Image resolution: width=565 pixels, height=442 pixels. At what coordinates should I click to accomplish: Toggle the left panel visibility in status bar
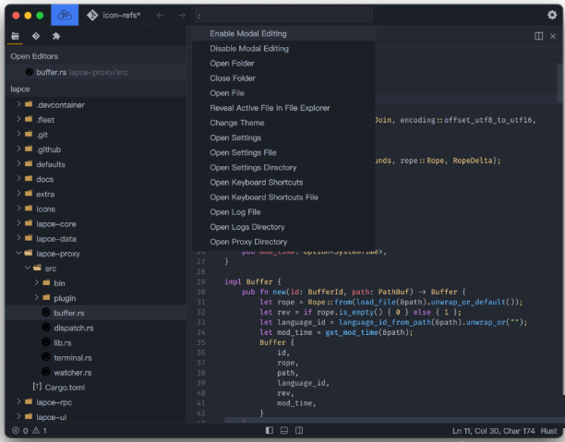point(270,431)
